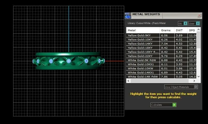Close the Metal Weights panel

coord(199,15)
